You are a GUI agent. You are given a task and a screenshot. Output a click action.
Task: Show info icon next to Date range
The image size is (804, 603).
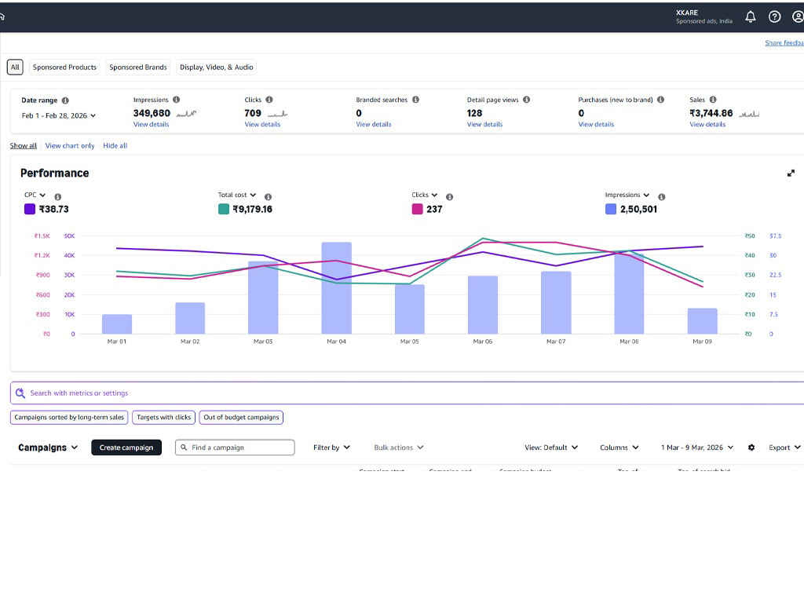65,100
